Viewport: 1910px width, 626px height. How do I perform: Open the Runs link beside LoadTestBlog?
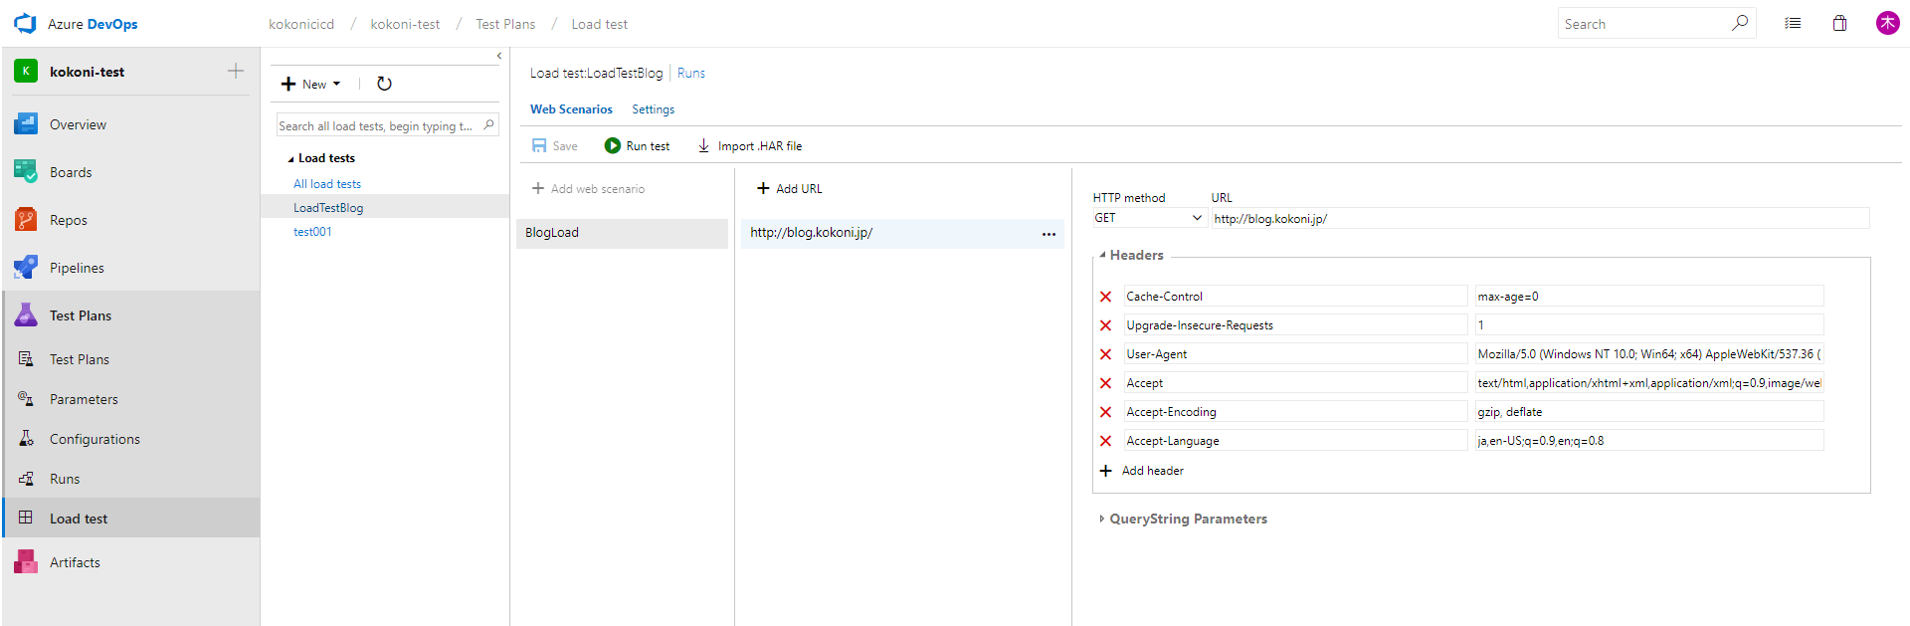[x=690, y=73]
